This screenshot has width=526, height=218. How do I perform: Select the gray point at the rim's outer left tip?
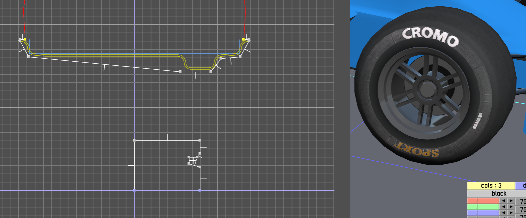tap(20, 40)
